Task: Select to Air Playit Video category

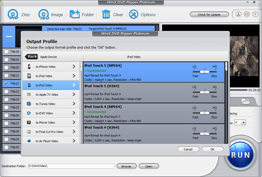Action: click(x=51, y=141)
